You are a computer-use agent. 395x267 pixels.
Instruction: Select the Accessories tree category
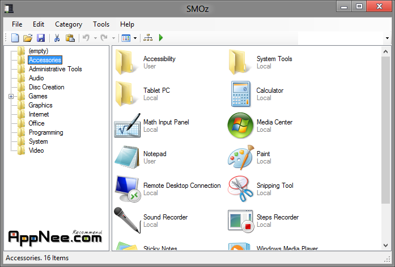[x=45, y=60]
